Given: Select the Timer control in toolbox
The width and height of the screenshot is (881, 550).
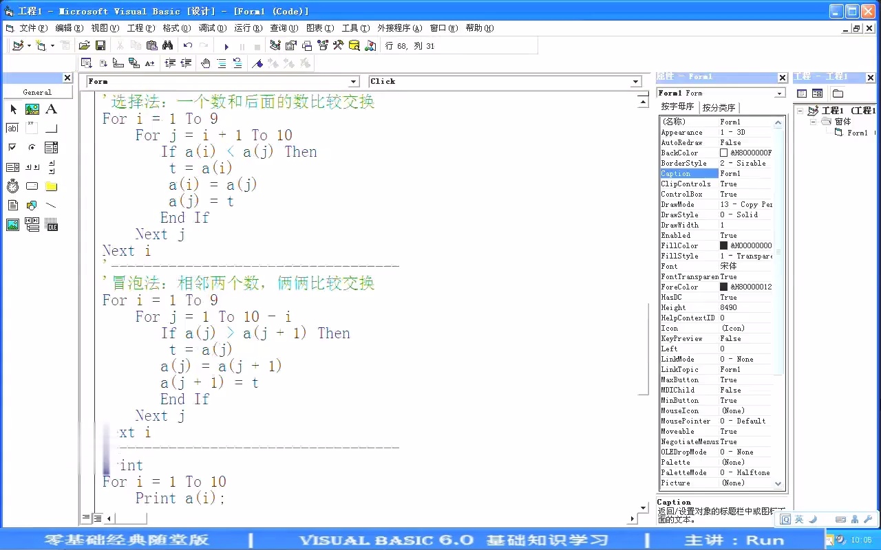Looking at the screenshot, I should pyautogui.click(x=12, y=186).
